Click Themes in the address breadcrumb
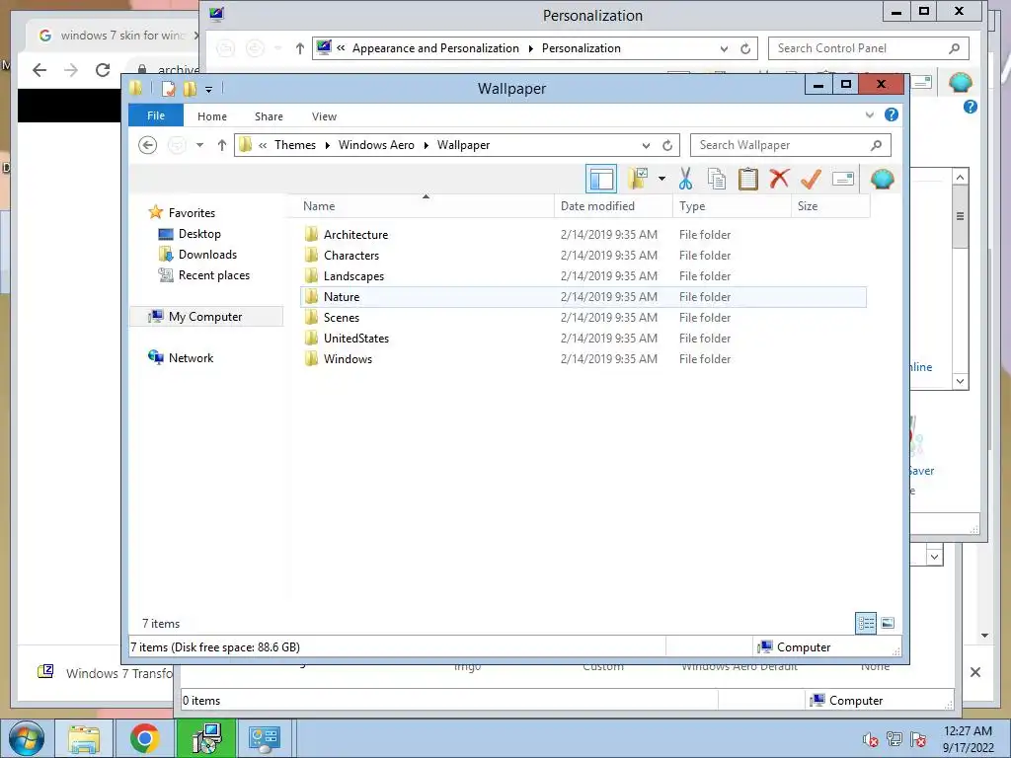The height and width of the screenshot is (758, 1011). pyautogui.click(x=295, y=145)
